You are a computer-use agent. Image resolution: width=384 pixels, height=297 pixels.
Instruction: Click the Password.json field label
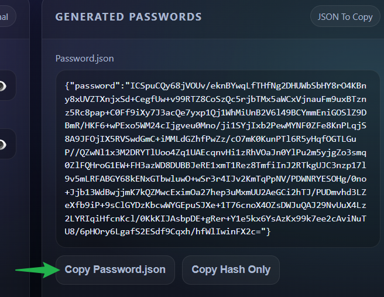tap(84, 59)
